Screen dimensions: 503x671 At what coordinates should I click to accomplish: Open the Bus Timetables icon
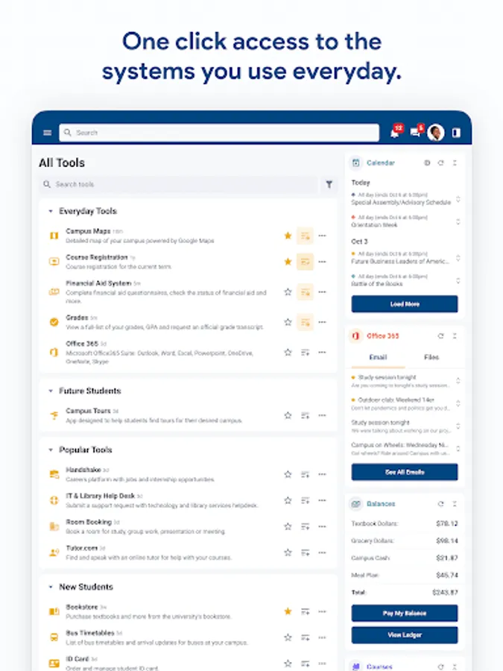click(54, 637)
